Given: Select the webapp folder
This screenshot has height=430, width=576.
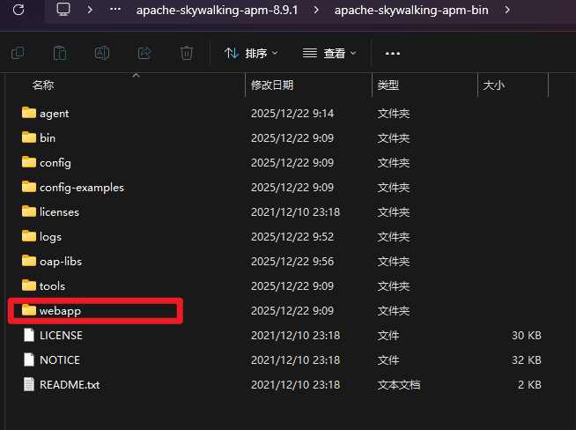Looking at the screenshot, I should coord(60,310).
